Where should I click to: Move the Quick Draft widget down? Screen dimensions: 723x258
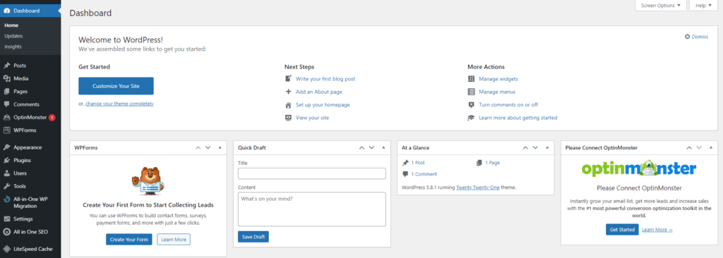click(x=371, y=147)
